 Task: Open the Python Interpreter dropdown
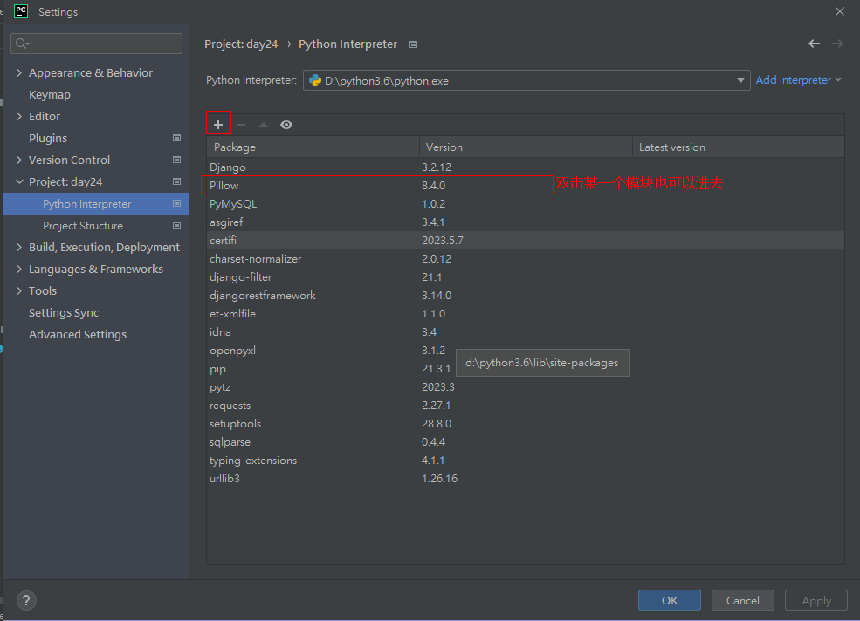(740, 80)
